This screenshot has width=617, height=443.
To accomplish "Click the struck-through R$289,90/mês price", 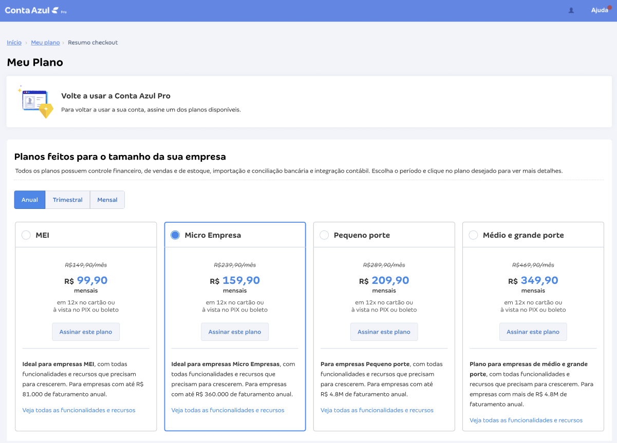I will (384, 265).
